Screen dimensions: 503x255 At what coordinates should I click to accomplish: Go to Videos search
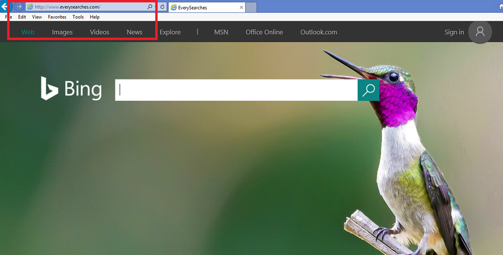(99, 32)
